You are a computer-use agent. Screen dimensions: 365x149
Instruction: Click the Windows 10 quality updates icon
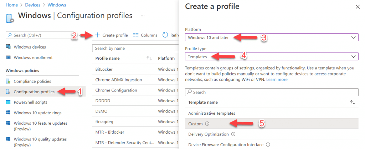(x=8, y=139)
